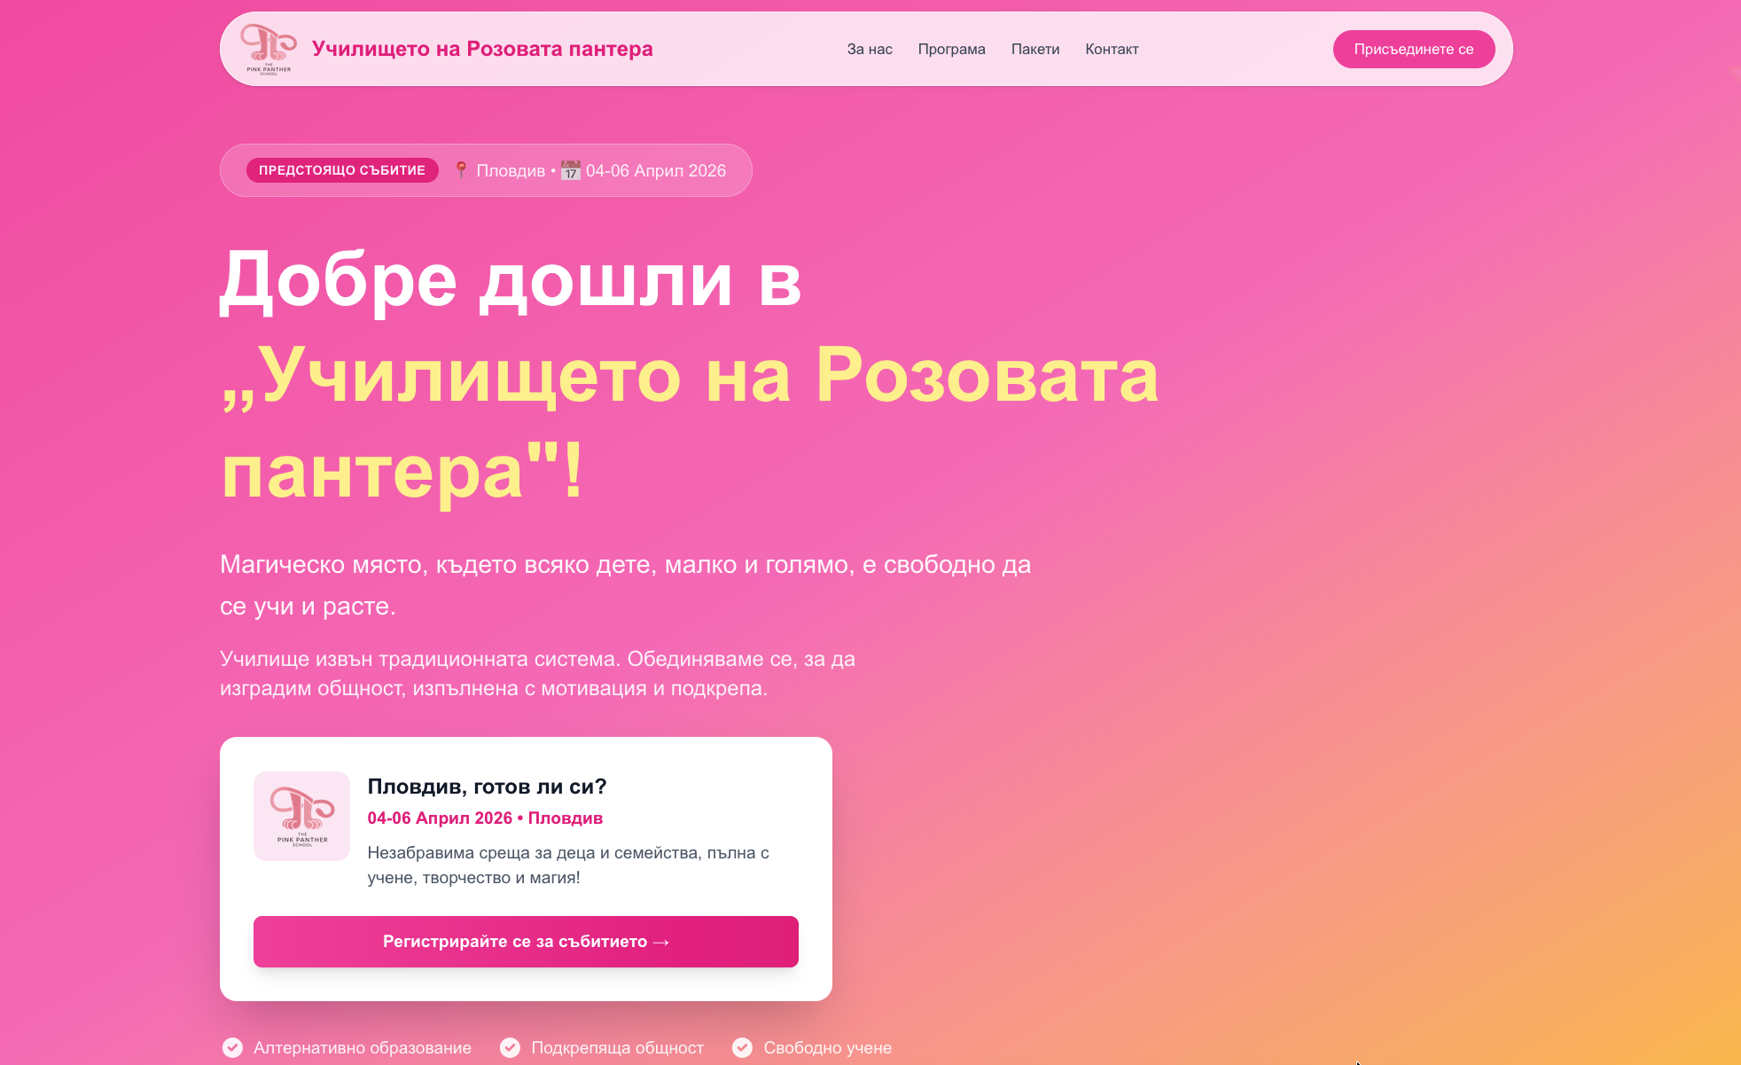The image size is (1741, 1065).
Task: Open the Pink Panther logo thumbnail in event card
Action: pyautogui.click(x=301, y=816)
